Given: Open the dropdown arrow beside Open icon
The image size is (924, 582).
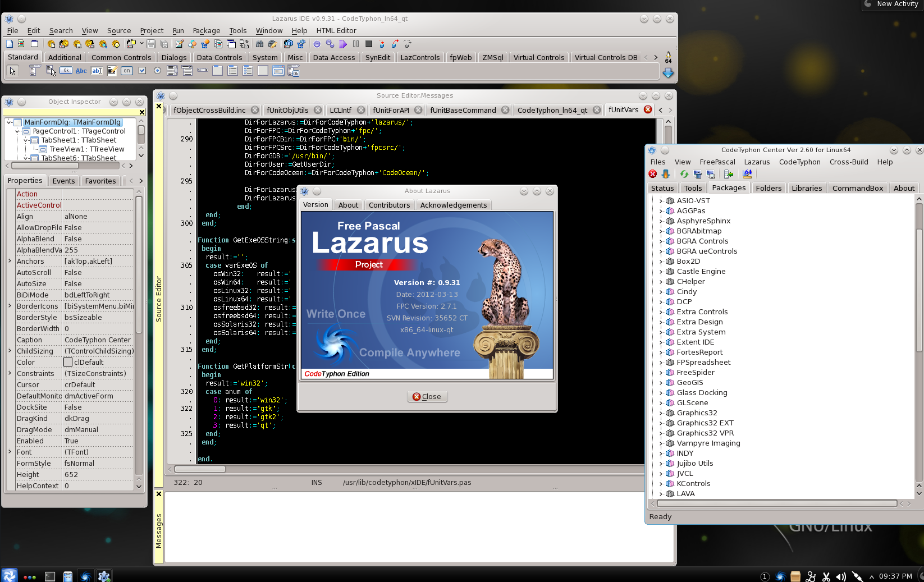Looking at the screenshot, I should 141,43.
